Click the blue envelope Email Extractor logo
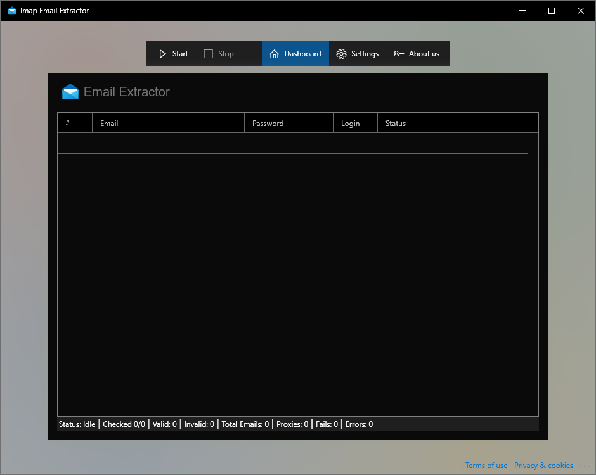 [x=70, y=92]
